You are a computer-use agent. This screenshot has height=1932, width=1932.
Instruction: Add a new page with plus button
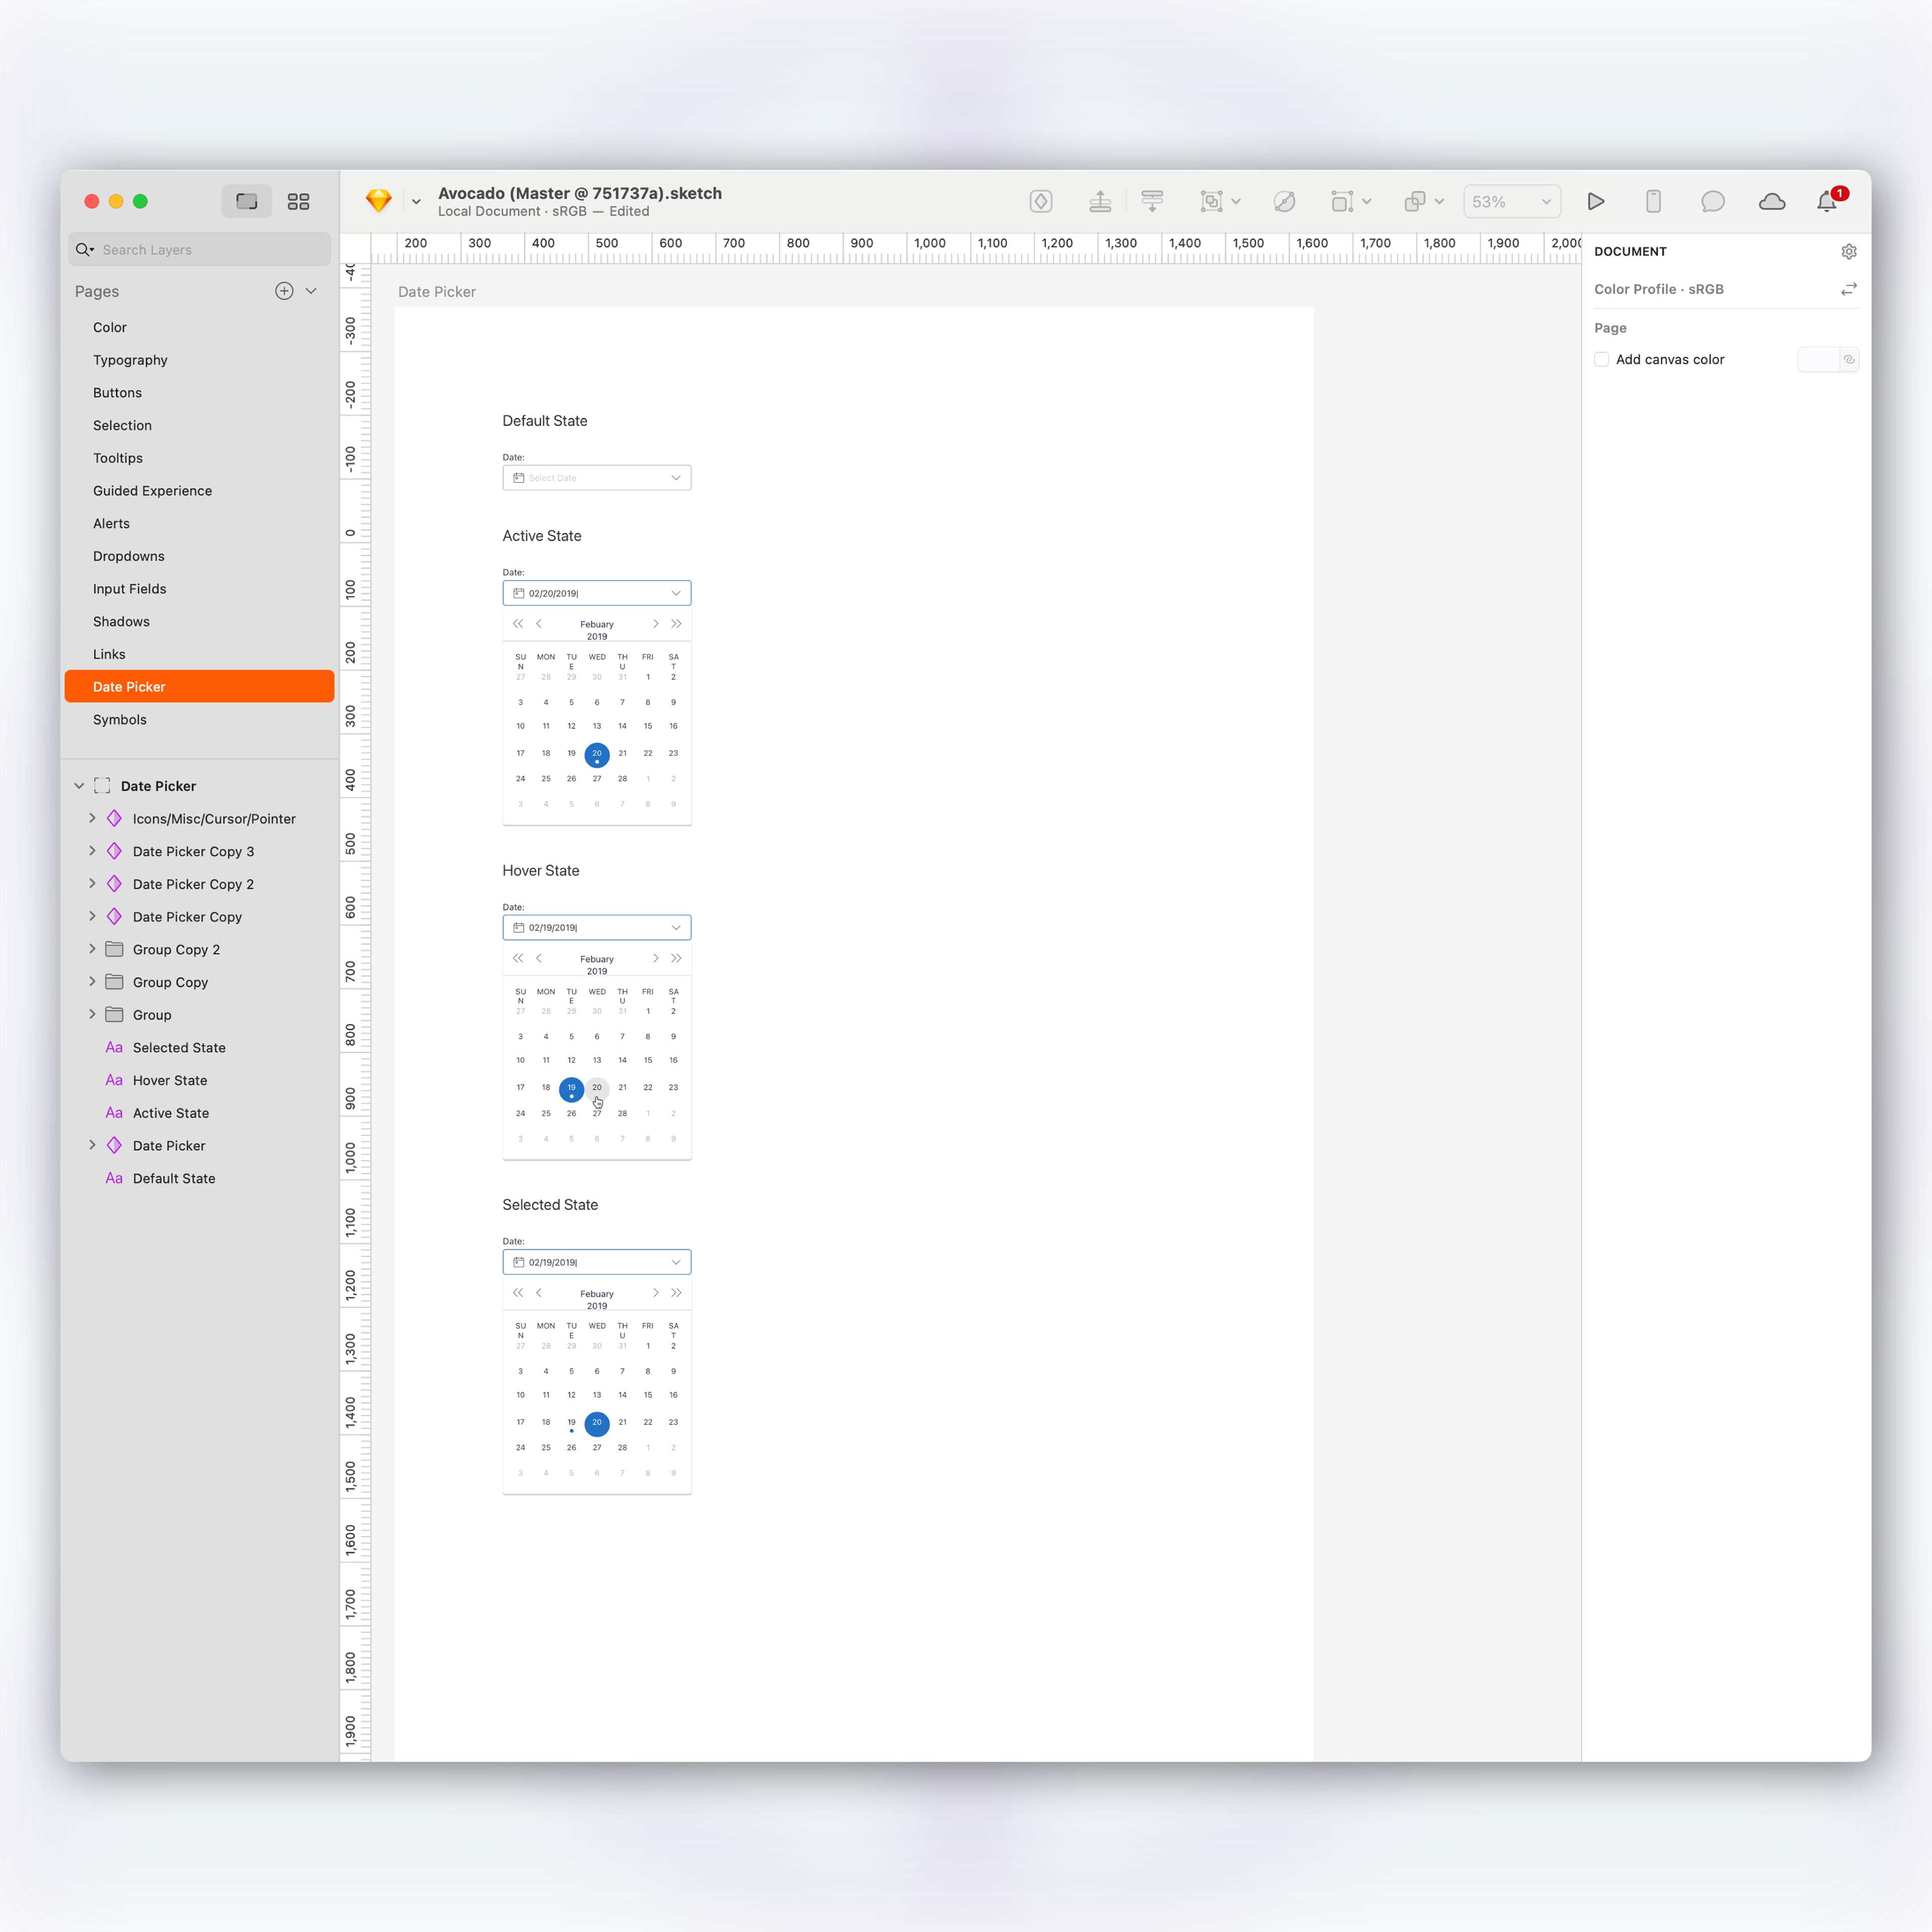click(x=284, y=291)
